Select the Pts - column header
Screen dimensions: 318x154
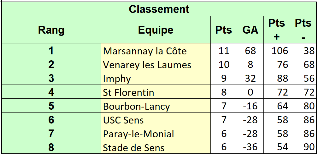303,30
